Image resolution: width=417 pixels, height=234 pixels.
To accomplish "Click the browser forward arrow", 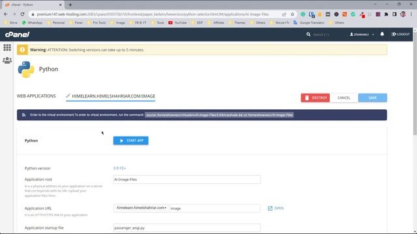I will (x=14, y=14).
